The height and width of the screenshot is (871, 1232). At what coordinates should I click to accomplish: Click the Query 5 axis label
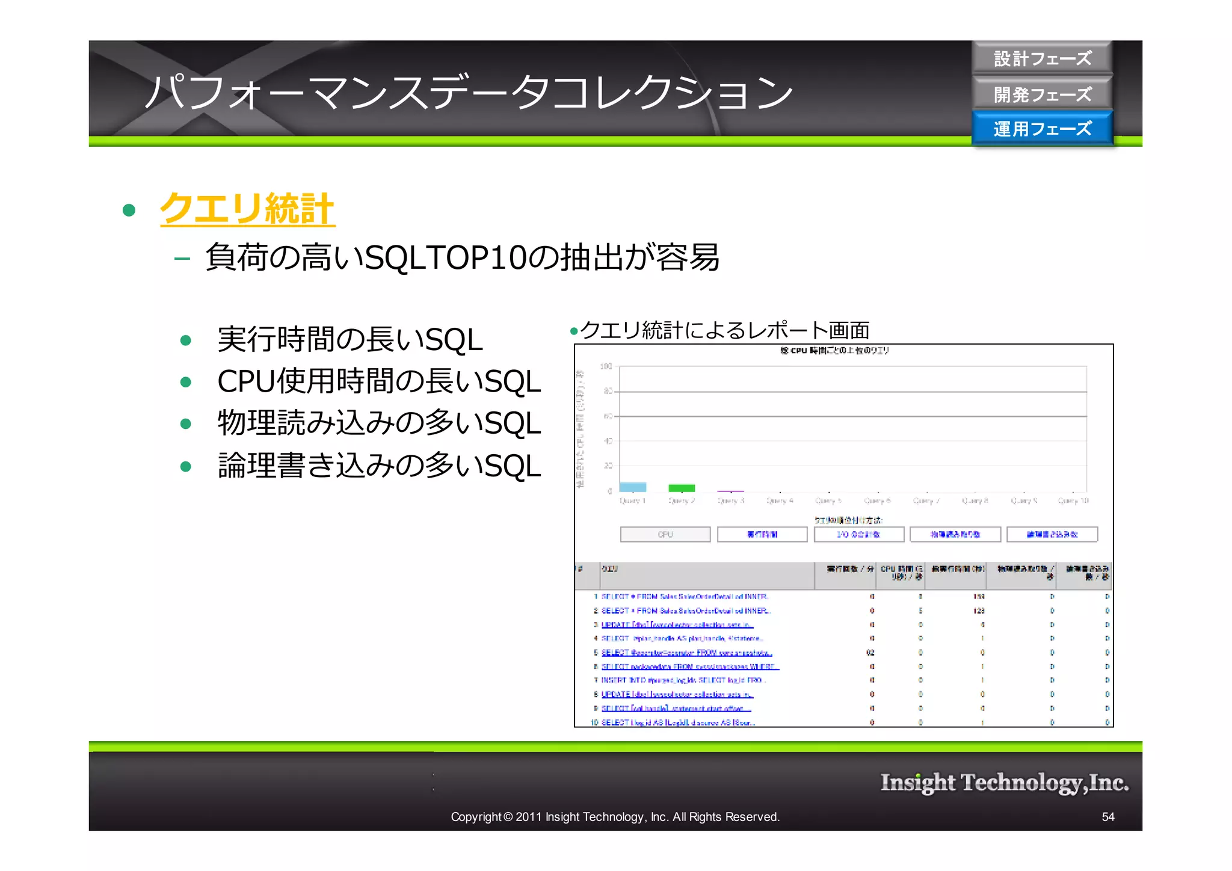828,500
